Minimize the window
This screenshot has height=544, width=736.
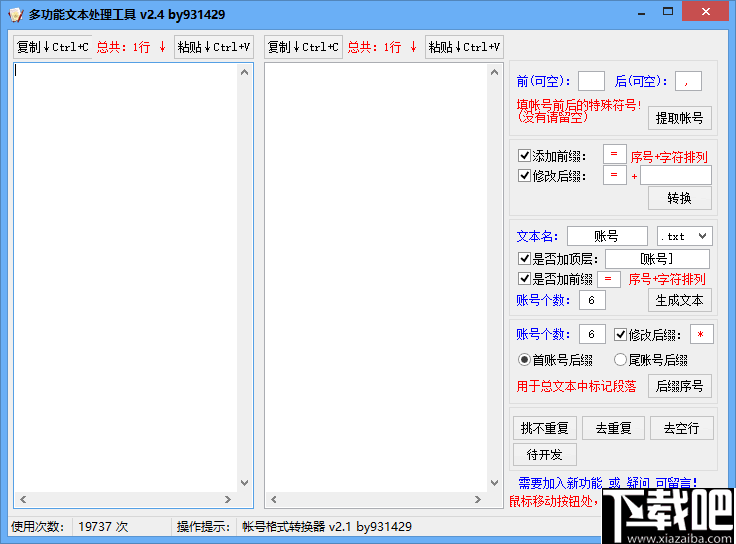point(642,12)
